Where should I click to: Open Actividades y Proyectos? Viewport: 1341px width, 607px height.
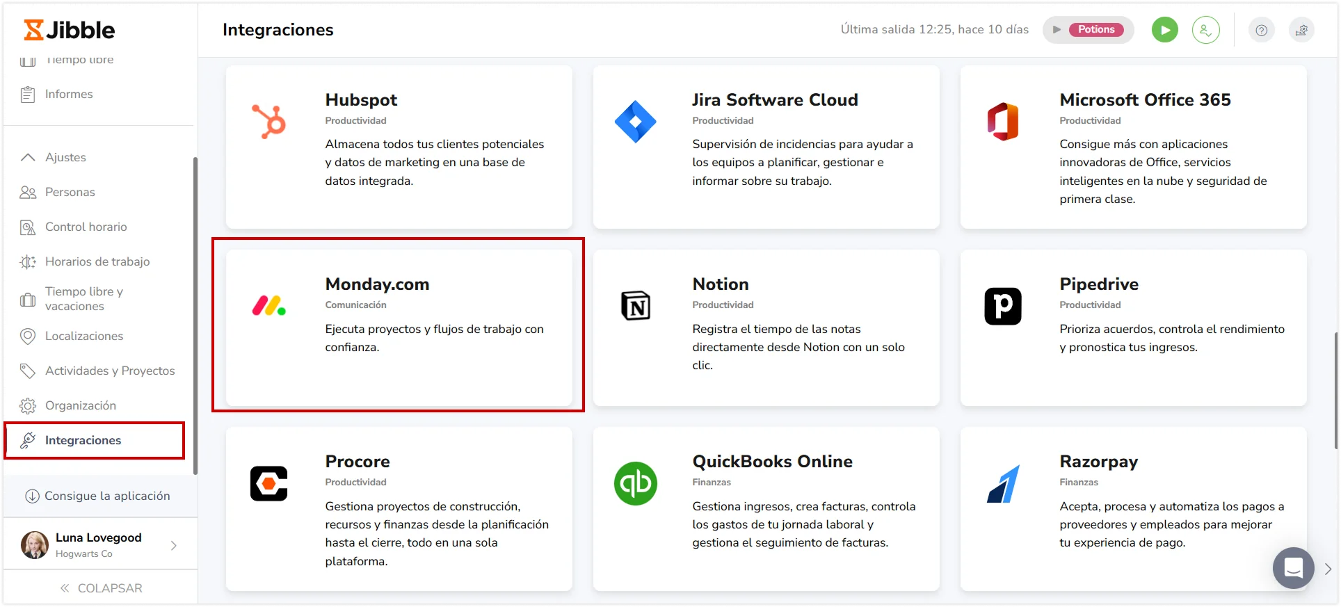pyautogui.click(x=110, y=371)
